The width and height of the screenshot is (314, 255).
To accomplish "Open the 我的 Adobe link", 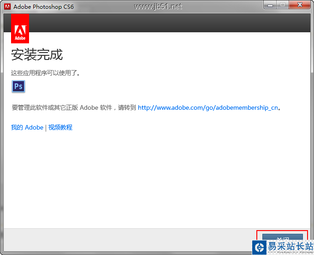I will [27, 127].
